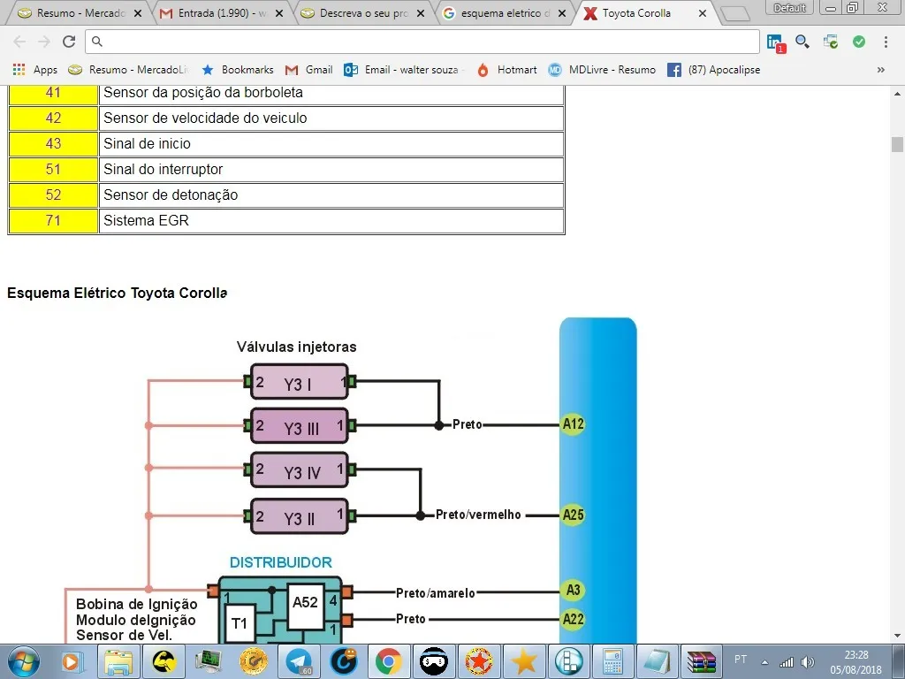The height and width of the screenshot is (679, 905).
Task: Open MDLivre - Resumo bookmark
Action: point(601,70)
